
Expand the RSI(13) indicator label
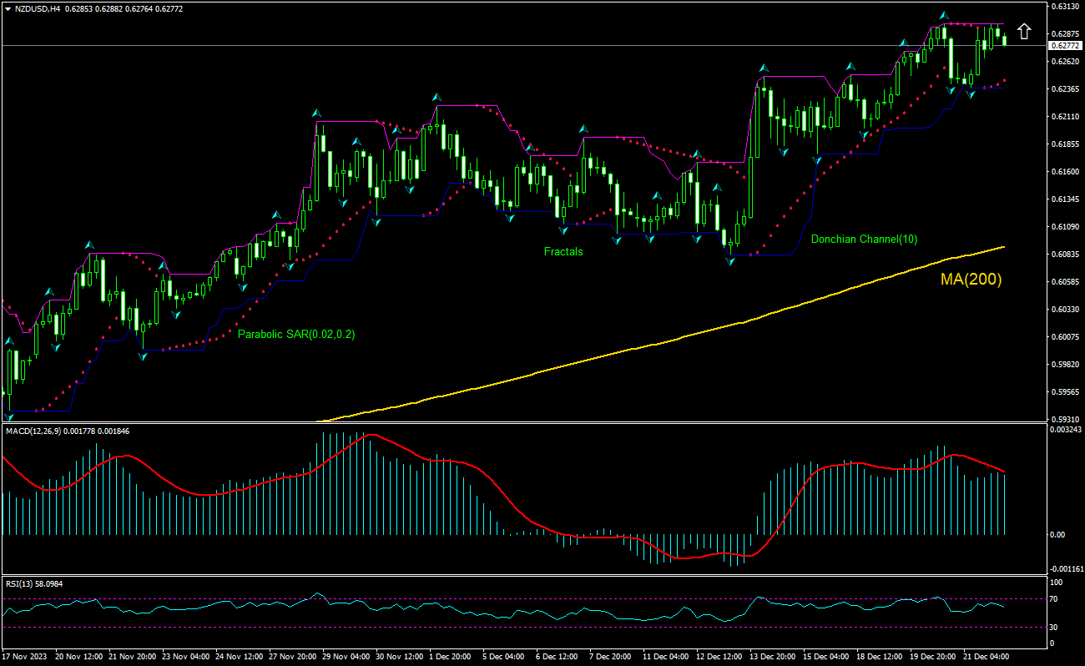click(25, 584)
